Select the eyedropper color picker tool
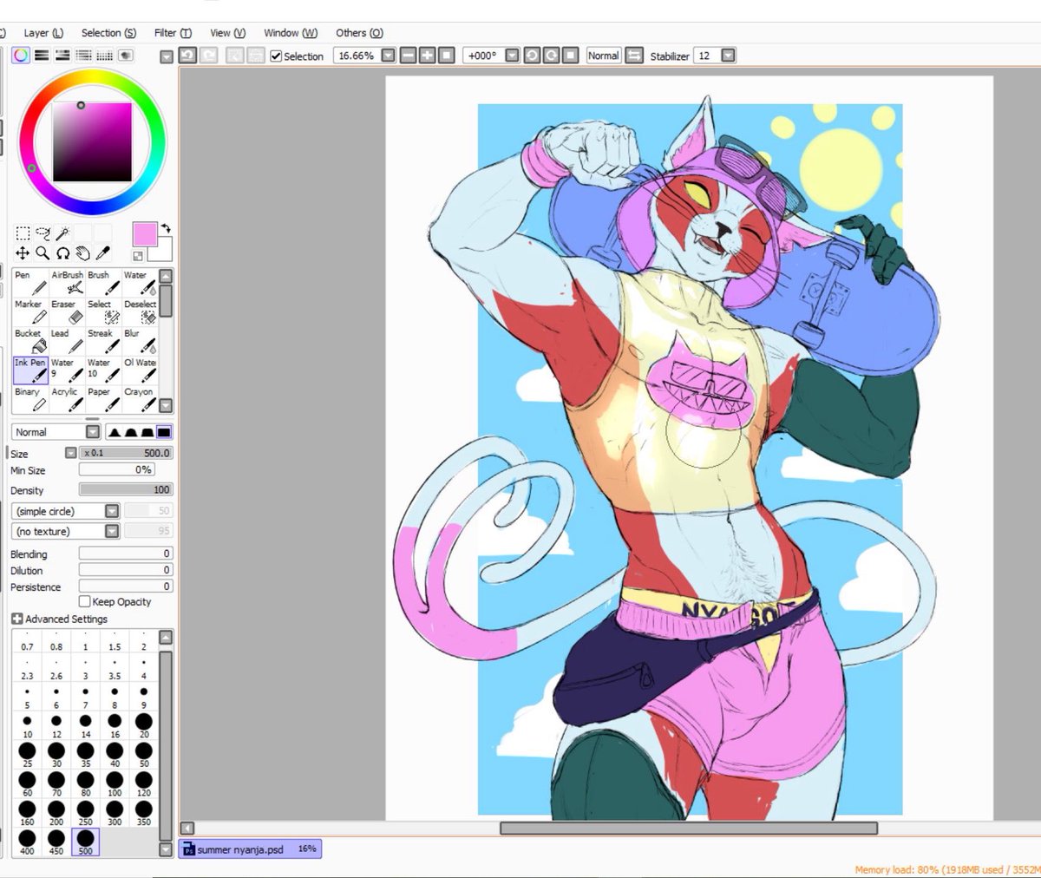1041x878 pixels. coord(102,253)
